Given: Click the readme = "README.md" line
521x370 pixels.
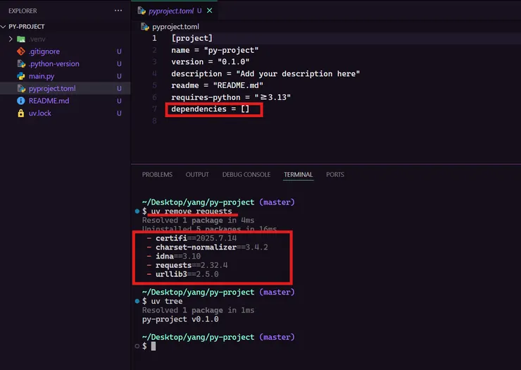Looking at the screenshot, I should coord(217,85).
